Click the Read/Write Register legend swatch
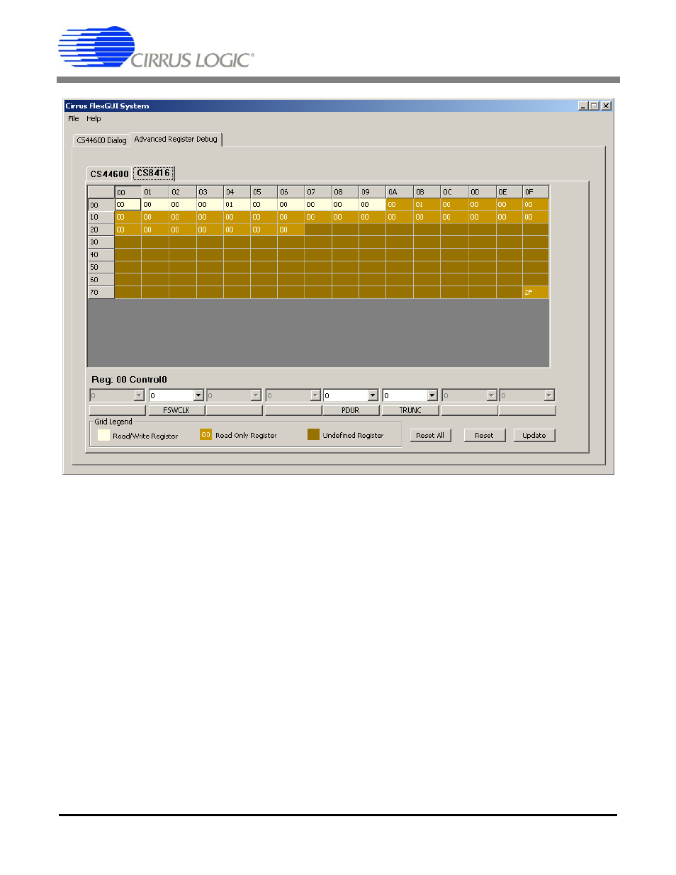 (x=103, y=435)
